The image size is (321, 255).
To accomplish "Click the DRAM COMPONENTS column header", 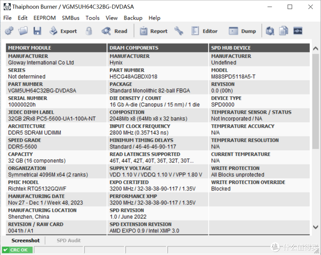I will pyautogui.click(x=158, y=48).
